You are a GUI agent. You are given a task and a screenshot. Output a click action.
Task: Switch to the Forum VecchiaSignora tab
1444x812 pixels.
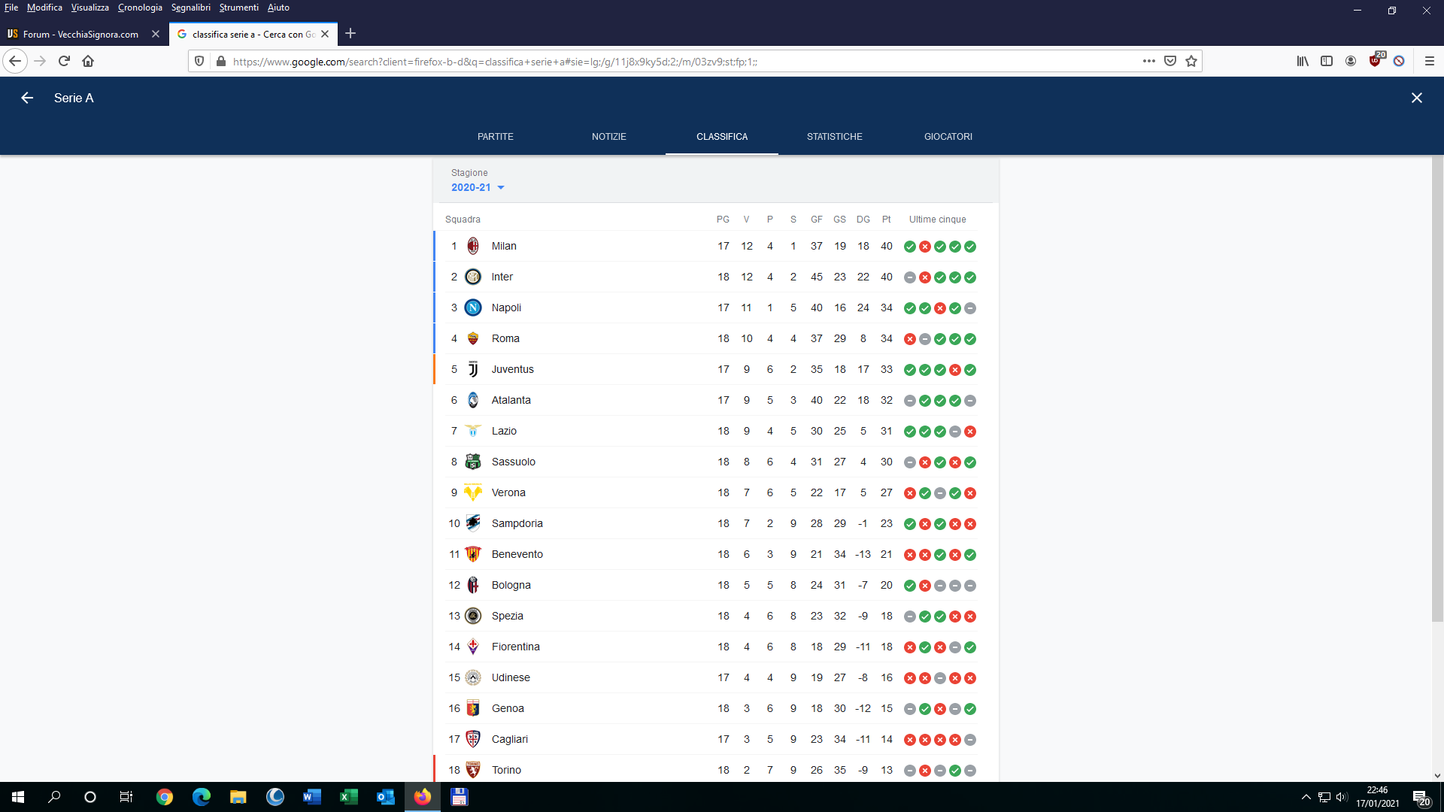[x=80, y=34]
